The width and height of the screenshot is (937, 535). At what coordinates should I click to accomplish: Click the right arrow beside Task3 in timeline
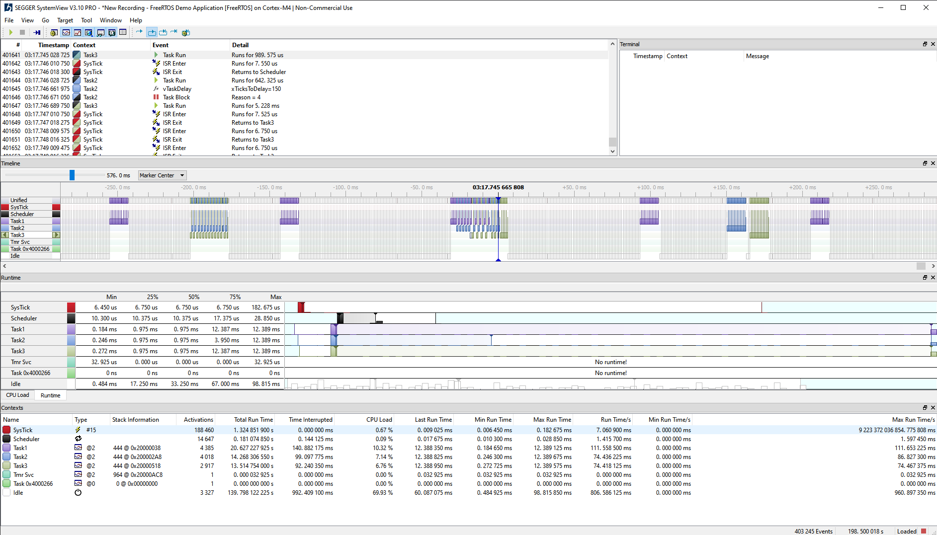pyautogui.click(x=56, y=235)
